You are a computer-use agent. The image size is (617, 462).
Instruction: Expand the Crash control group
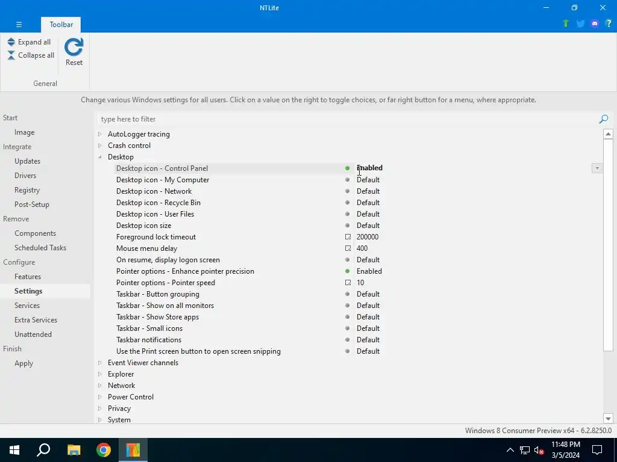pos(100,146)
